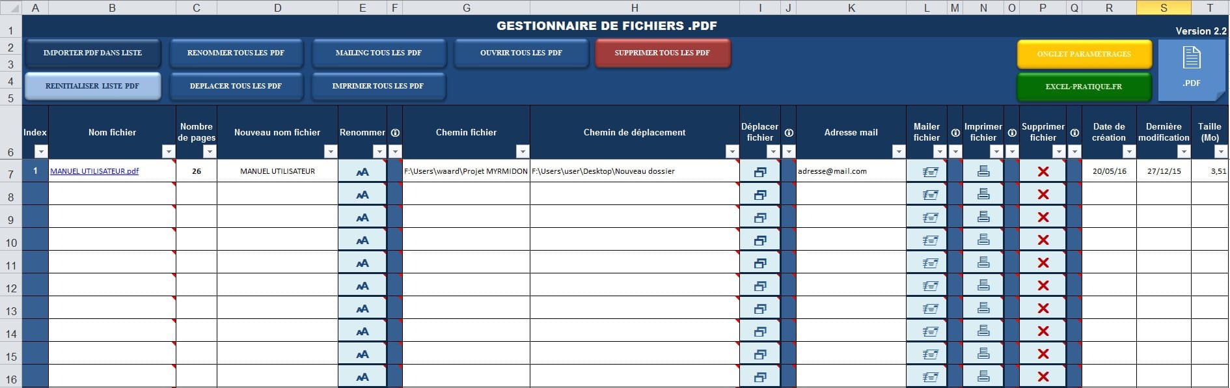
Task: Expand the Chemin fichier filter arrow
Action: tap(522, 152)
